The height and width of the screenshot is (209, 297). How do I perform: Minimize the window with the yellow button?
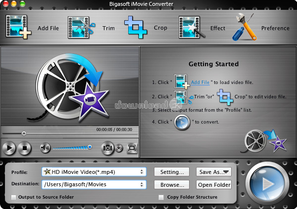[x=14, y=3]
